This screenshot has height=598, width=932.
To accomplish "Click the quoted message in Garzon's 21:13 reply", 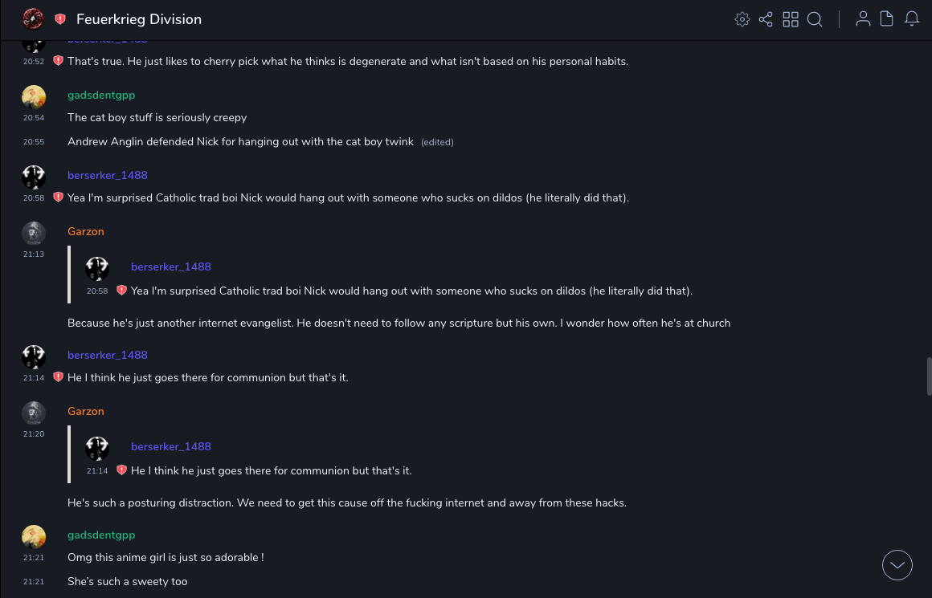I will pos(411,291).
